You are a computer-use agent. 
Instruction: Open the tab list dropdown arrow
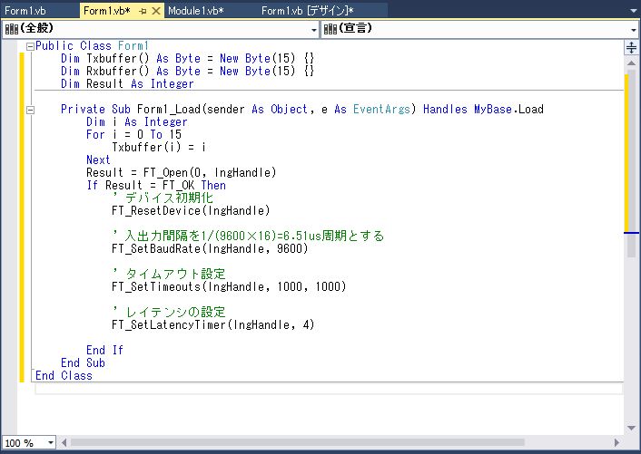(633, 11)
